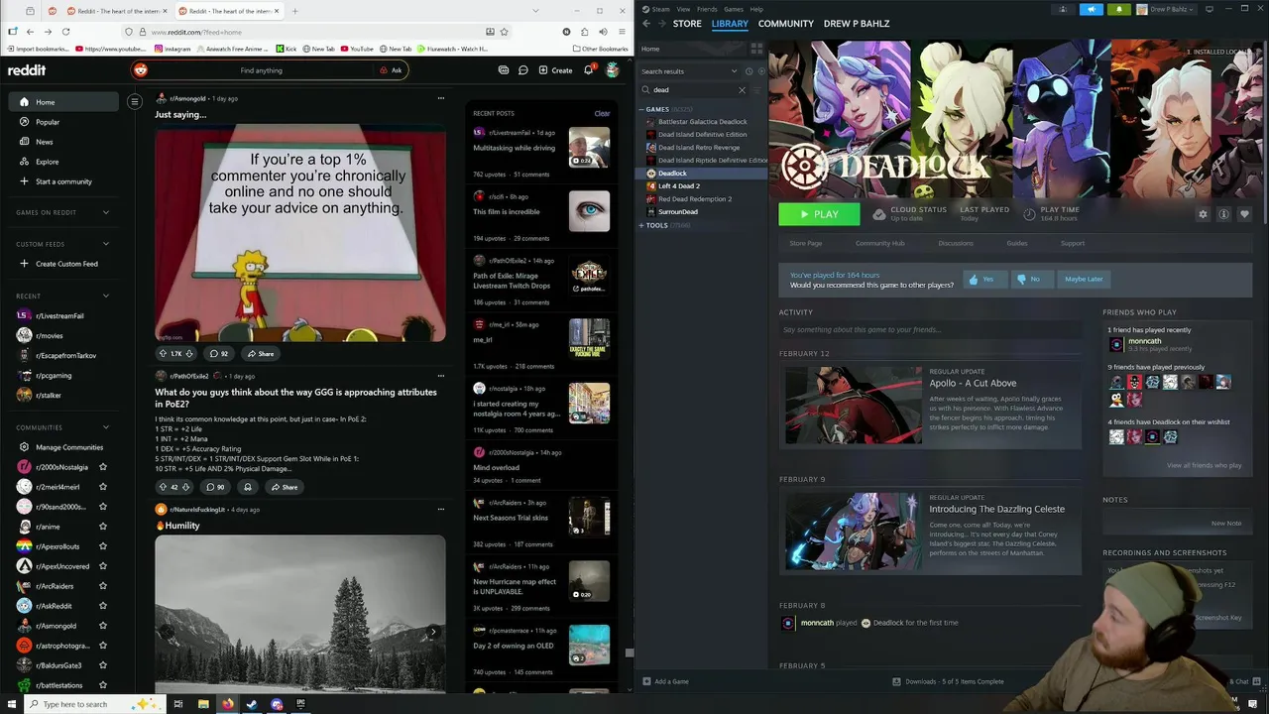Open Deadlock Community Hub tab
This screenshot has height=714, width=1269.
pyautogui.click(x=880, y=243)
